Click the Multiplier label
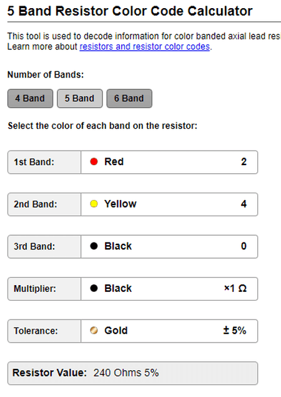This screenshot has height=397, width=281. 34,289
